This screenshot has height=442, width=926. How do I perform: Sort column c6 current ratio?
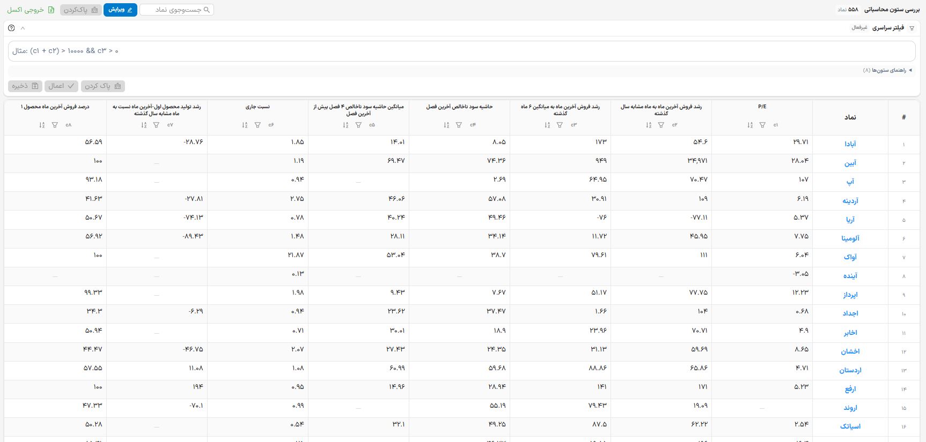coord(245,125)
